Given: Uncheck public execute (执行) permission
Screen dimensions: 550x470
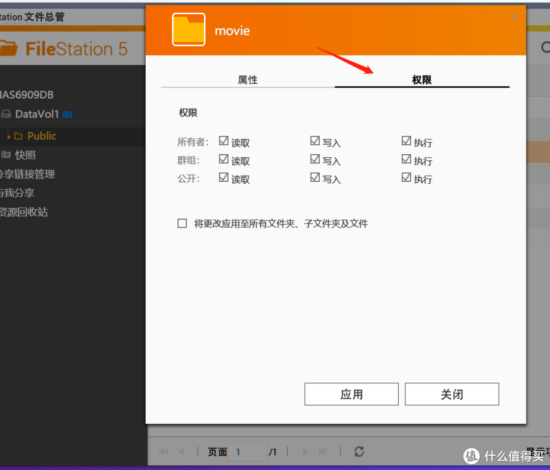Looking at the screenshot, I should (406, 178).
